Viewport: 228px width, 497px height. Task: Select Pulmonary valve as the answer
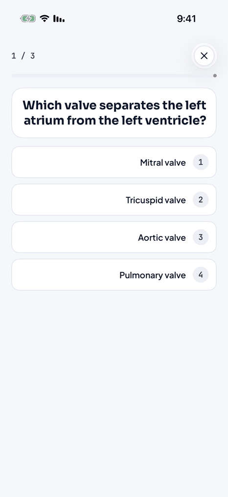pyautogui.click(x=114, y=274)
